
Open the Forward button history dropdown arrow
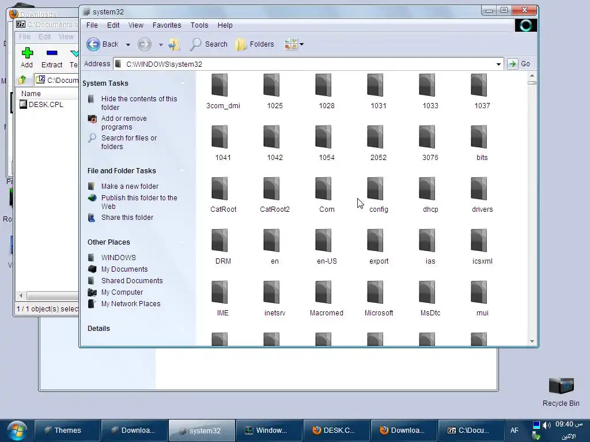click(x=161, y=45)
